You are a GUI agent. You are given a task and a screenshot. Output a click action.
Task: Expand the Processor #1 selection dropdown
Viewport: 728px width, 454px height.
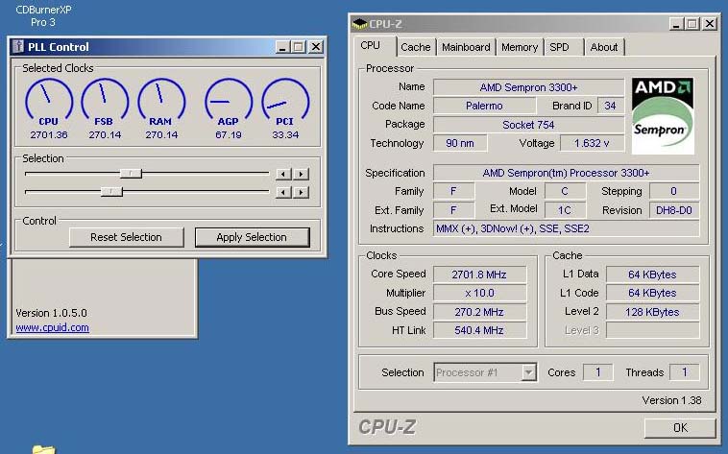click(x=528, y=372)
